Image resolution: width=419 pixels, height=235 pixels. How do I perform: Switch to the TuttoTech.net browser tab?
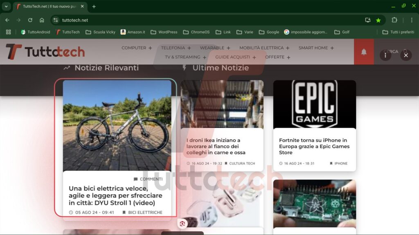[x=49, y=6]
